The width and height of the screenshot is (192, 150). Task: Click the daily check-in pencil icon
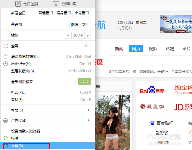[x=18, y=4]
